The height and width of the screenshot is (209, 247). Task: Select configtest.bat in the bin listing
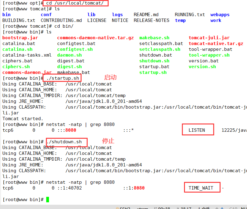76,44
